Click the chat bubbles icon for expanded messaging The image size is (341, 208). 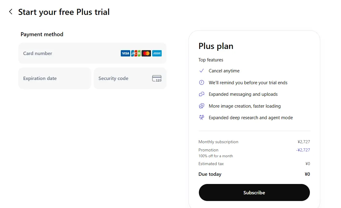click(202, 94)
